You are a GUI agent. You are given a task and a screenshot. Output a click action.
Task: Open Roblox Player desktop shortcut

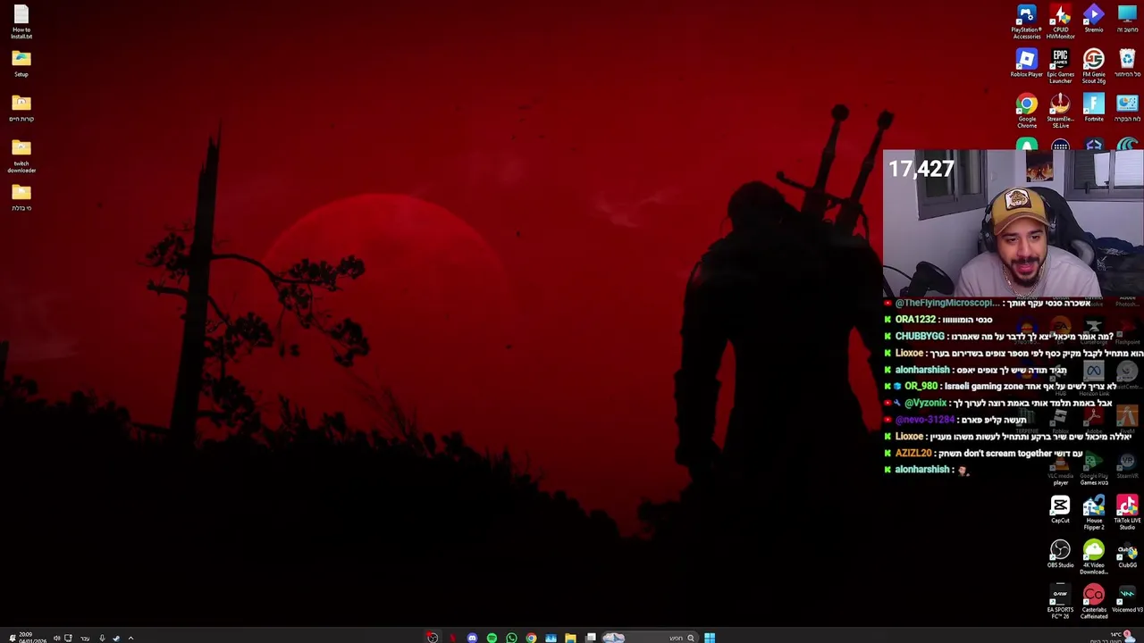[x=1026, y=63]
